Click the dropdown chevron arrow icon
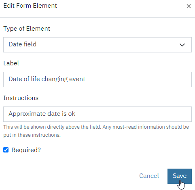 pos(182,45)
